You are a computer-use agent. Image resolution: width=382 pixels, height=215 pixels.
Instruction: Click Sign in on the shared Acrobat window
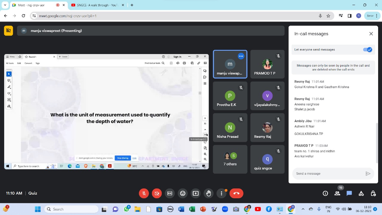pyautogui.click(x=177, y=57)
